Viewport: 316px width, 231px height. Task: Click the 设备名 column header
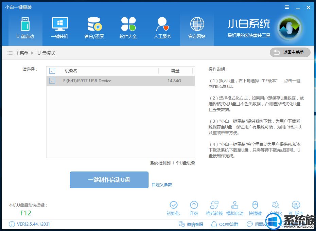coord(71,71)
